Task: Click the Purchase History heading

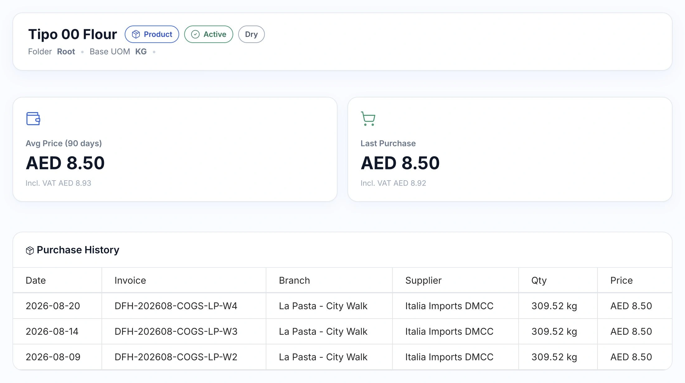Action: (78, 250)
